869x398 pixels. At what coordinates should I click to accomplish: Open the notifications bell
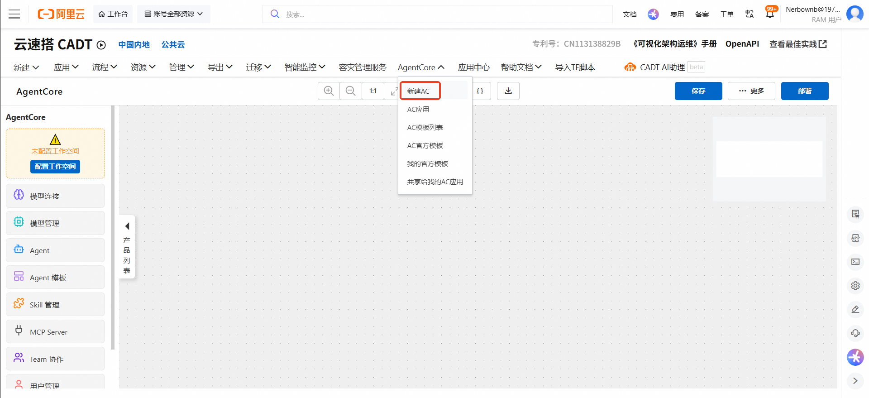point(770,14)
